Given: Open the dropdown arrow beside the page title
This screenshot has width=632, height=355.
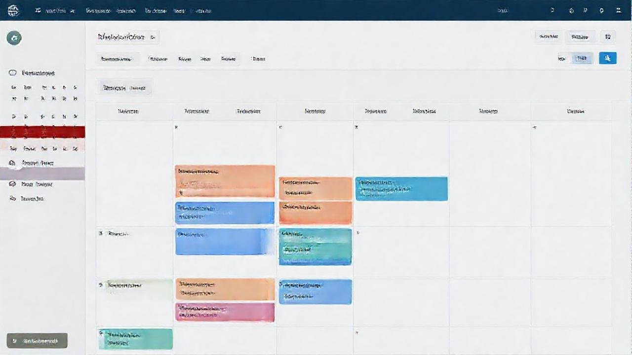Looking at the screenshot, I should (153, 36).
